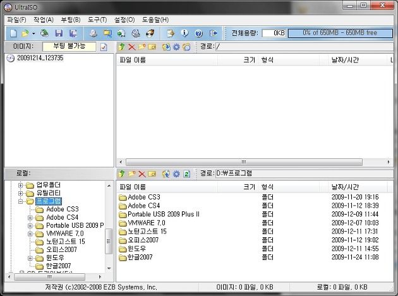Expand the Portable USB 2009 tree node

tap(30, 226)
